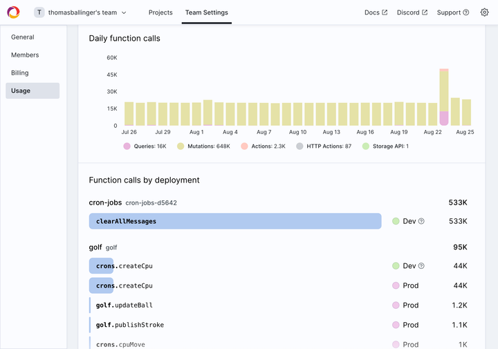Select Usage in the sidebar
Screen dimensions: 498x349
33,91
